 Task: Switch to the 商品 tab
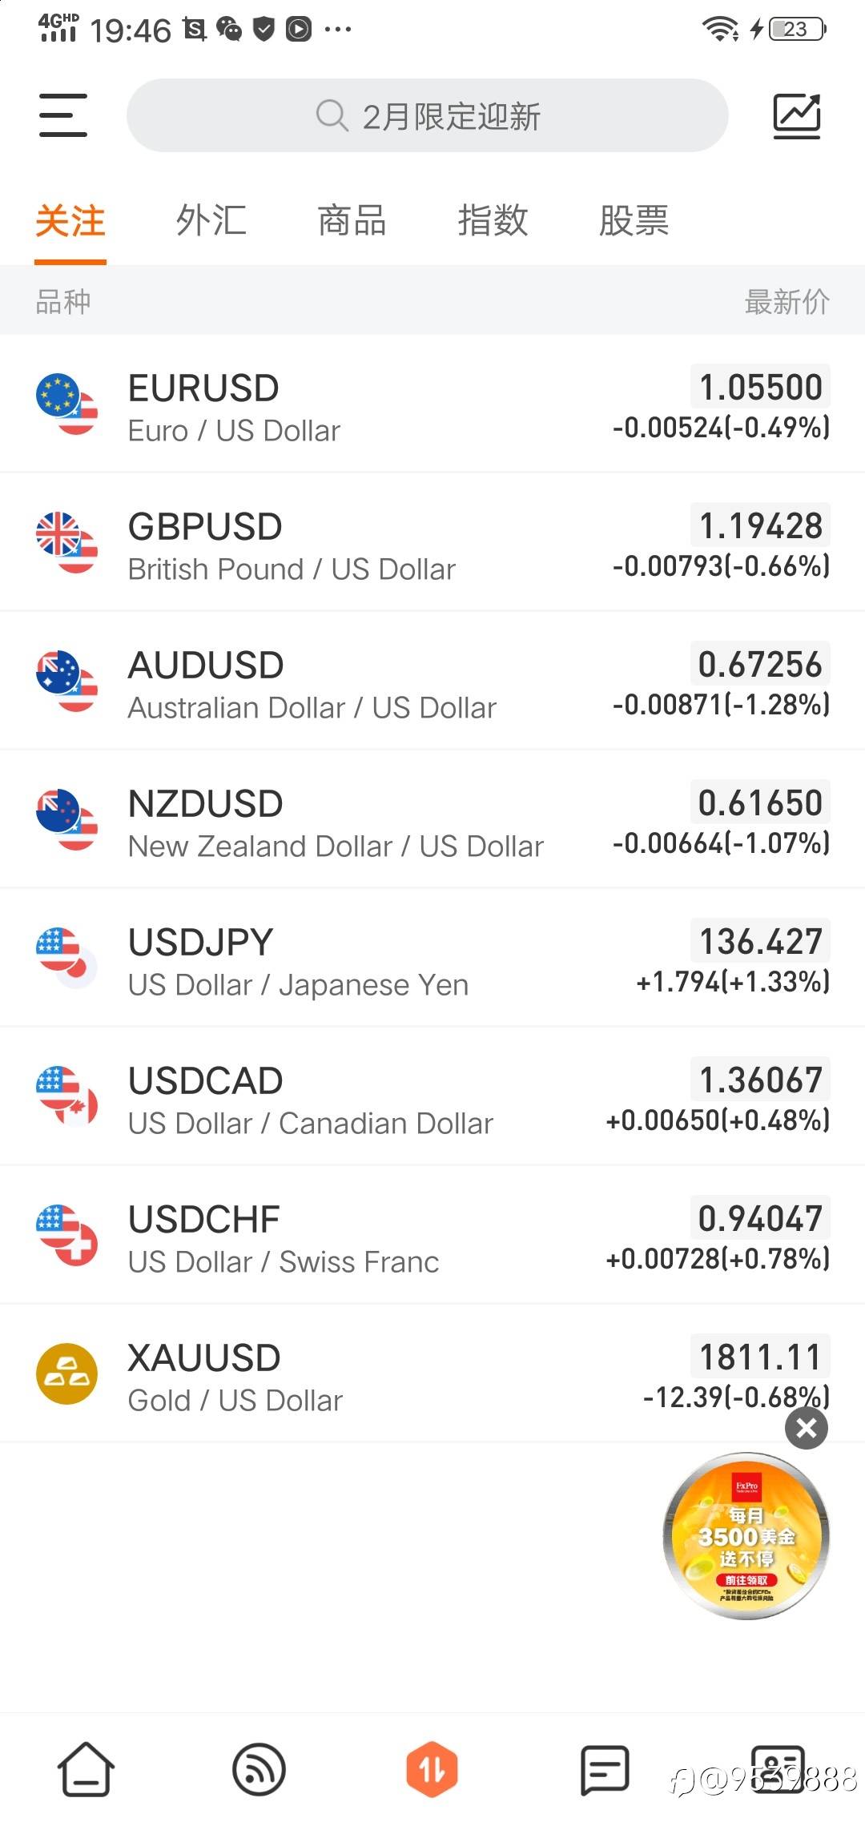[352, 221]
